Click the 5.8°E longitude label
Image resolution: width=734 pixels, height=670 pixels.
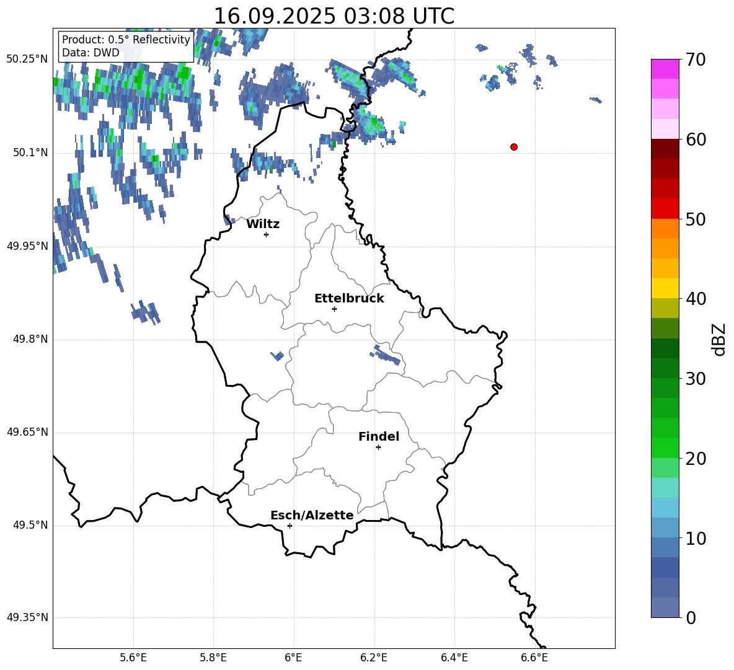point(213,658)
